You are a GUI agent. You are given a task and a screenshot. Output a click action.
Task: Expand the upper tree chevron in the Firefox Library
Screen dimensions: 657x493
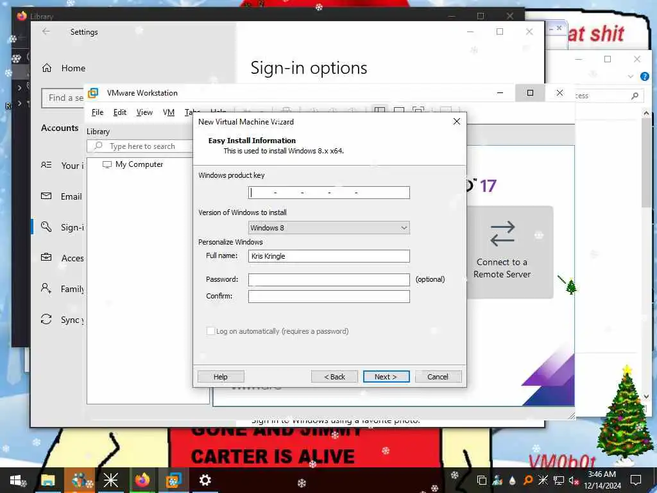19,87
